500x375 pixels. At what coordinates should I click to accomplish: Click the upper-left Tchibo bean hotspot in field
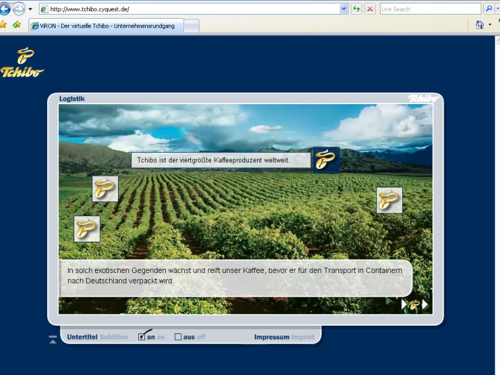click(x=105, y=189)
